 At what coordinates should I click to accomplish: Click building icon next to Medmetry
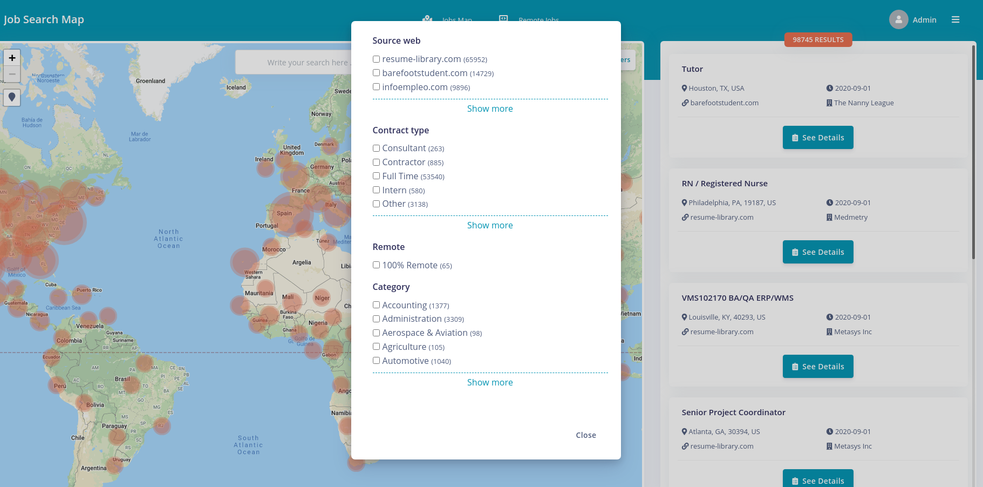[829, 217]
